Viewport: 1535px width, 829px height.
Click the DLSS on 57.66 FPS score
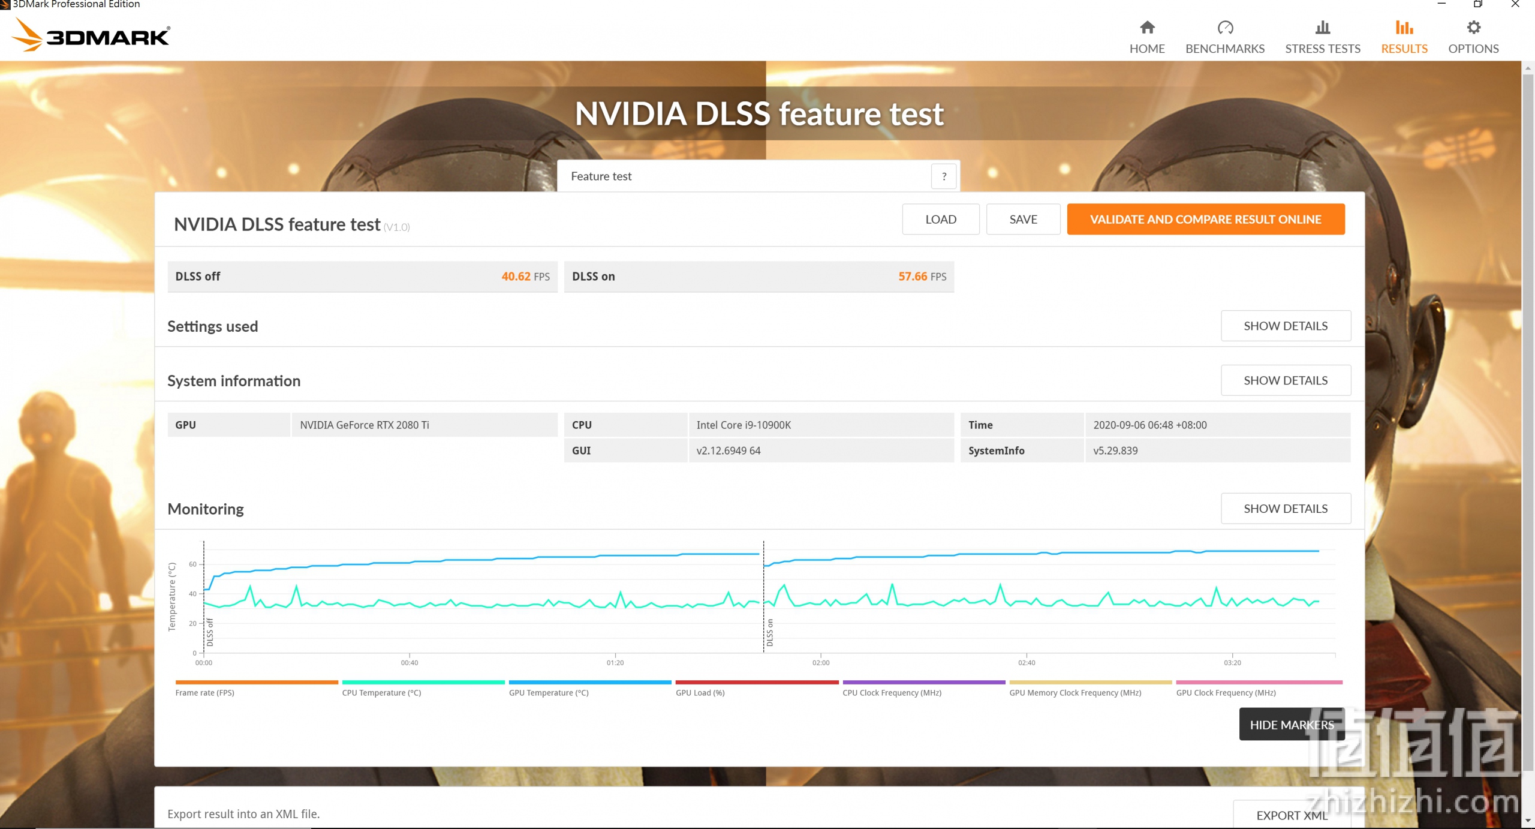[x=759, y=277]
